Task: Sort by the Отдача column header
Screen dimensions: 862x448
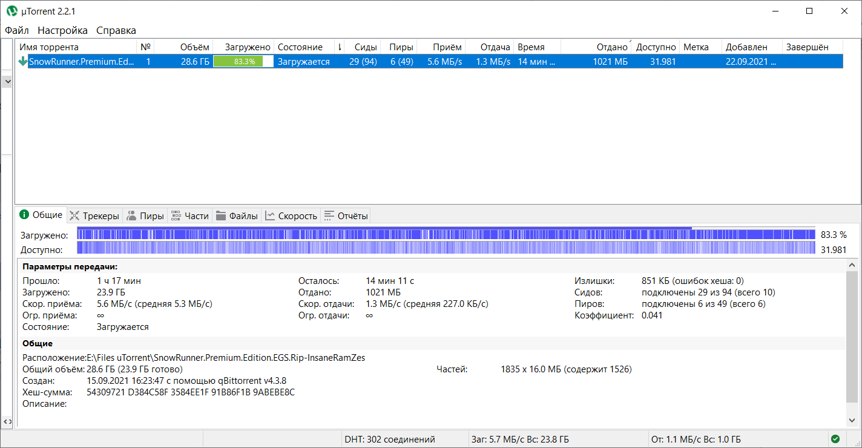Action: click(490, 47)
